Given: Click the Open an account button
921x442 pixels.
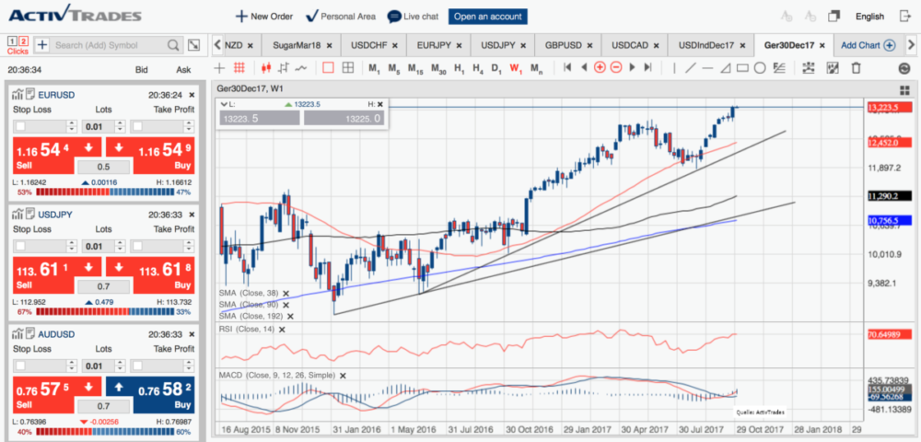Looking at the screenshot, I should [x=487, y=17].
